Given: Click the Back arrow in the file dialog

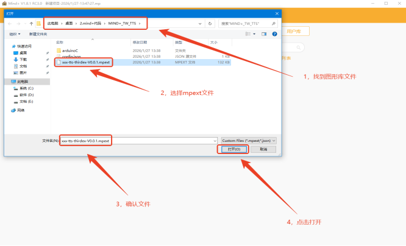Looking at the screenshot, I should click(10, 24).
